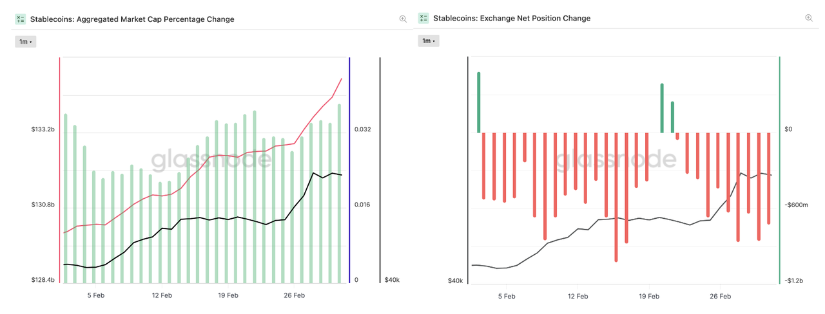Click the 0.032 axis label
Viewport: 825px width, 314px height.
[363, 129]
